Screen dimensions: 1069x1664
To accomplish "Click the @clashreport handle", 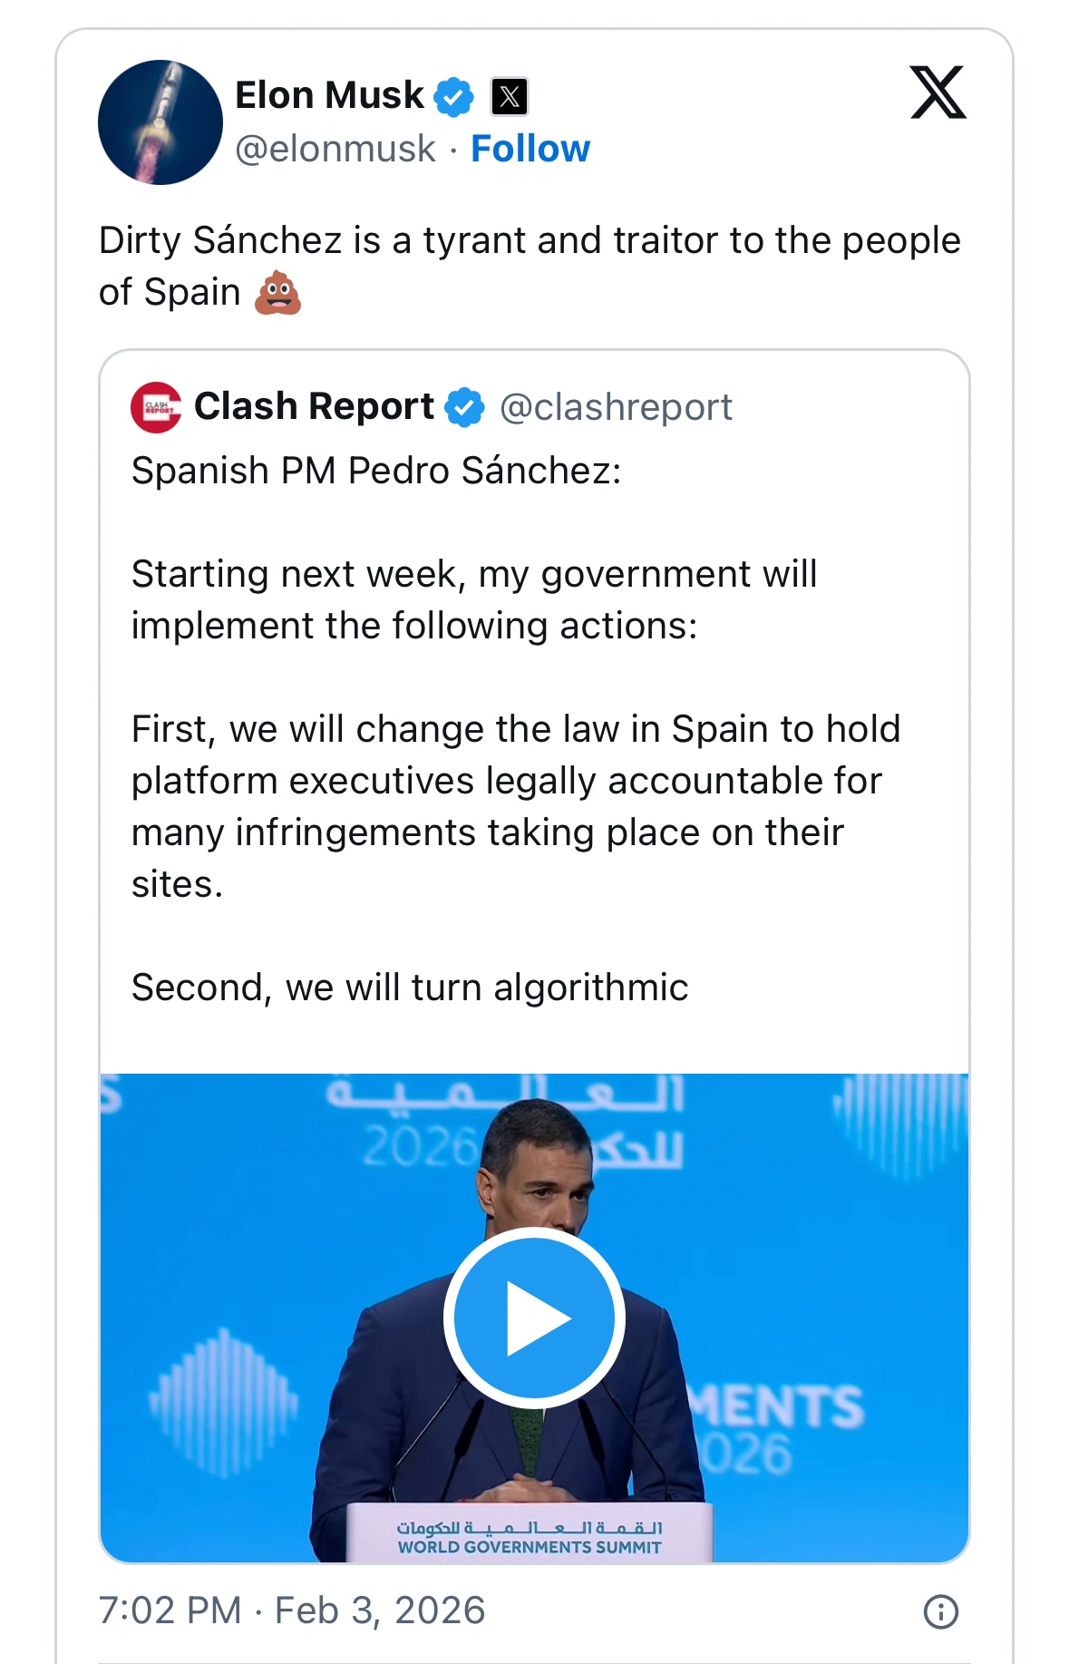I will [x=616, y=407].
